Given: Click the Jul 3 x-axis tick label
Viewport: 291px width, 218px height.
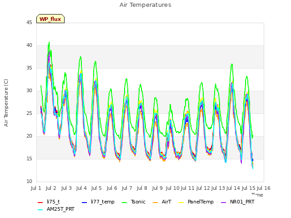Looking at the screenshot, I should coord(66,188).
